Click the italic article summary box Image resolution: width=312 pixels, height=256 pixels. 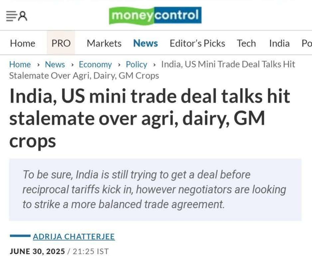click(155, 190)
